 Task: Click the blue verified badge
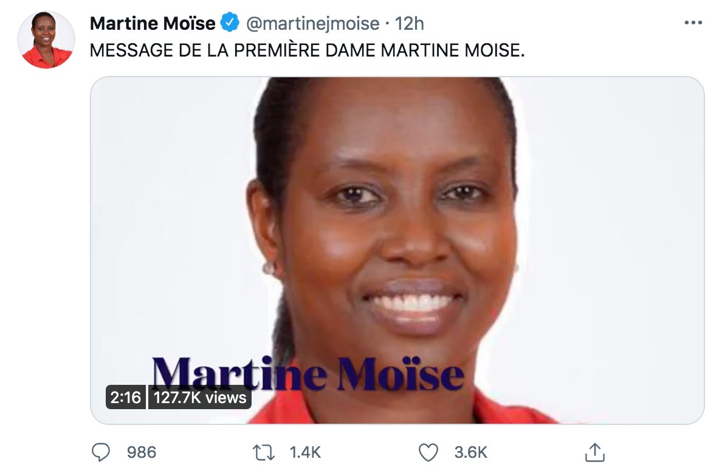[230, 22]
